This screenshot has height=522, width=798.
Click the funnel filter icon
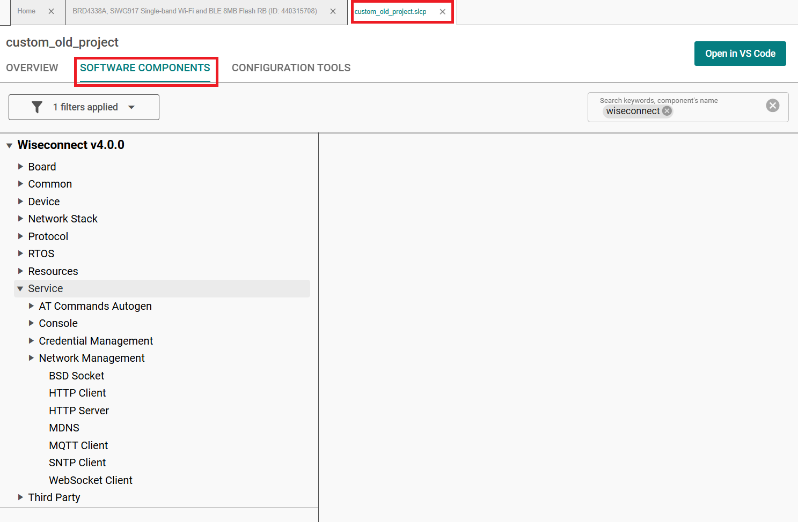(x=37, y=107)
